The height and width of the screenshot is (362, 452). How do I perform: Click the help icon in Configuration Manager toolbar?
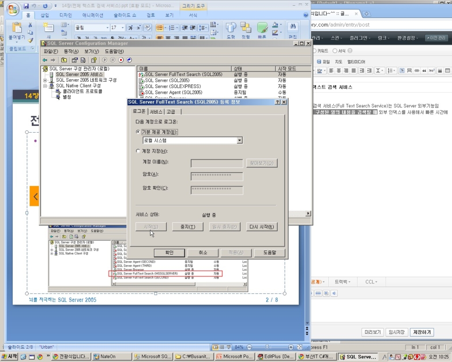pos(94,60)
